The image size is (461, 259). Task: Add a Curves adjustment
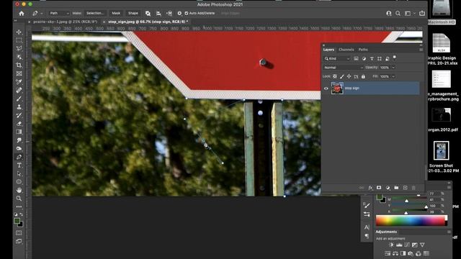click(407, 245)
